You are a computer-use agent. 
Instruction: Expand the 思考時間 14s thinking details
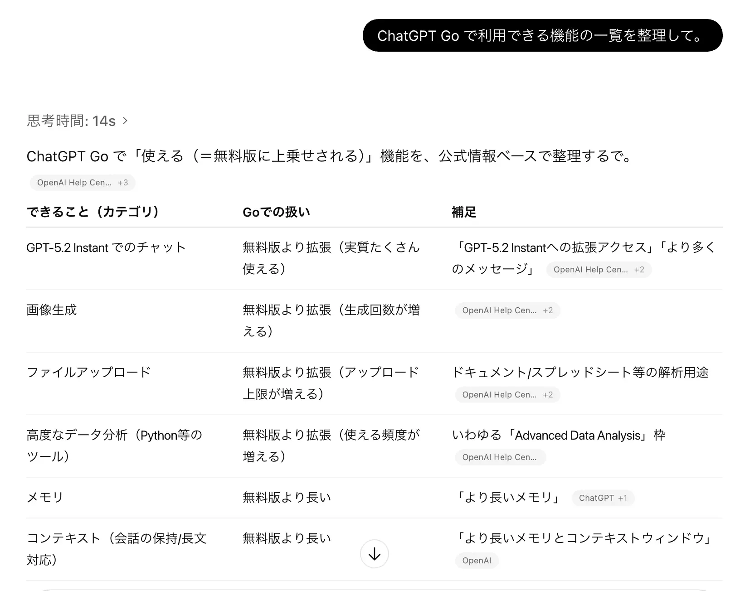coord(77,121)
